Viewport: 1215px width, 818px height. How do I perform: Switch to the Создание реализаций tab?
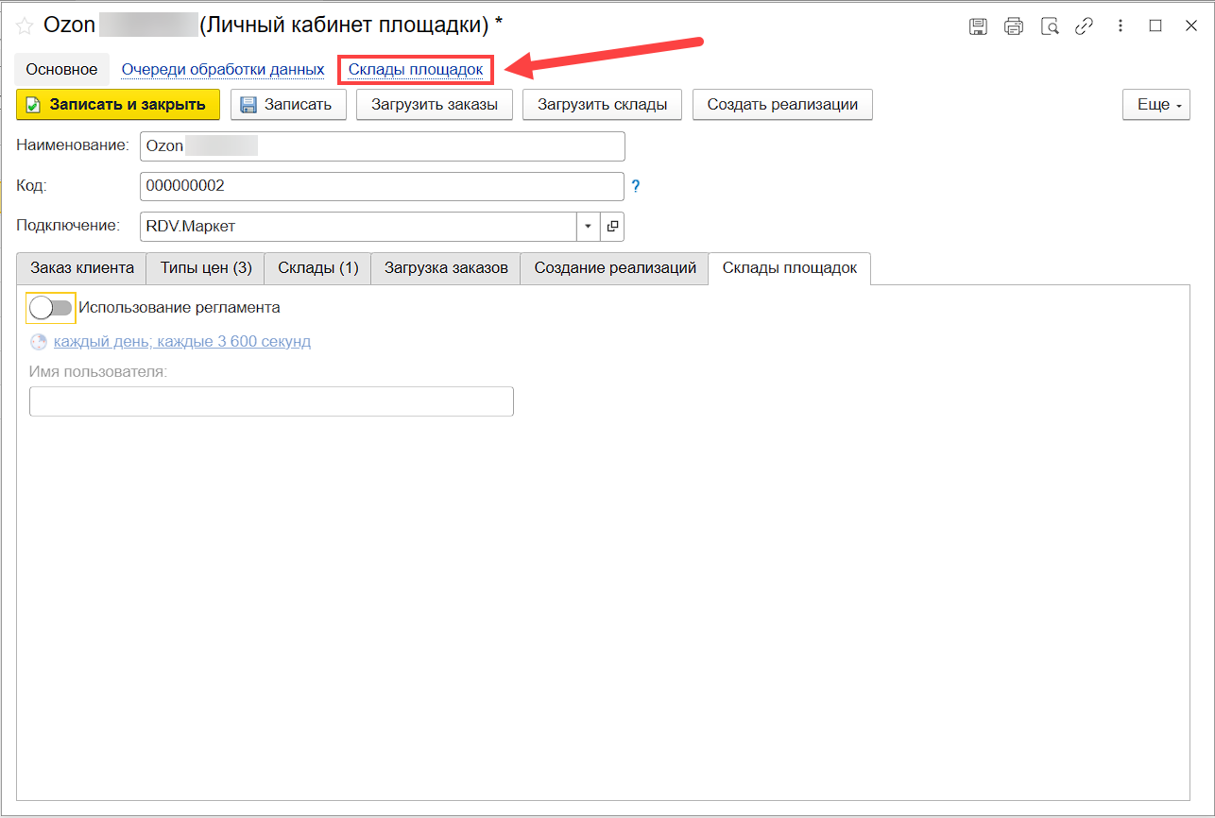[x=615, y=268]
